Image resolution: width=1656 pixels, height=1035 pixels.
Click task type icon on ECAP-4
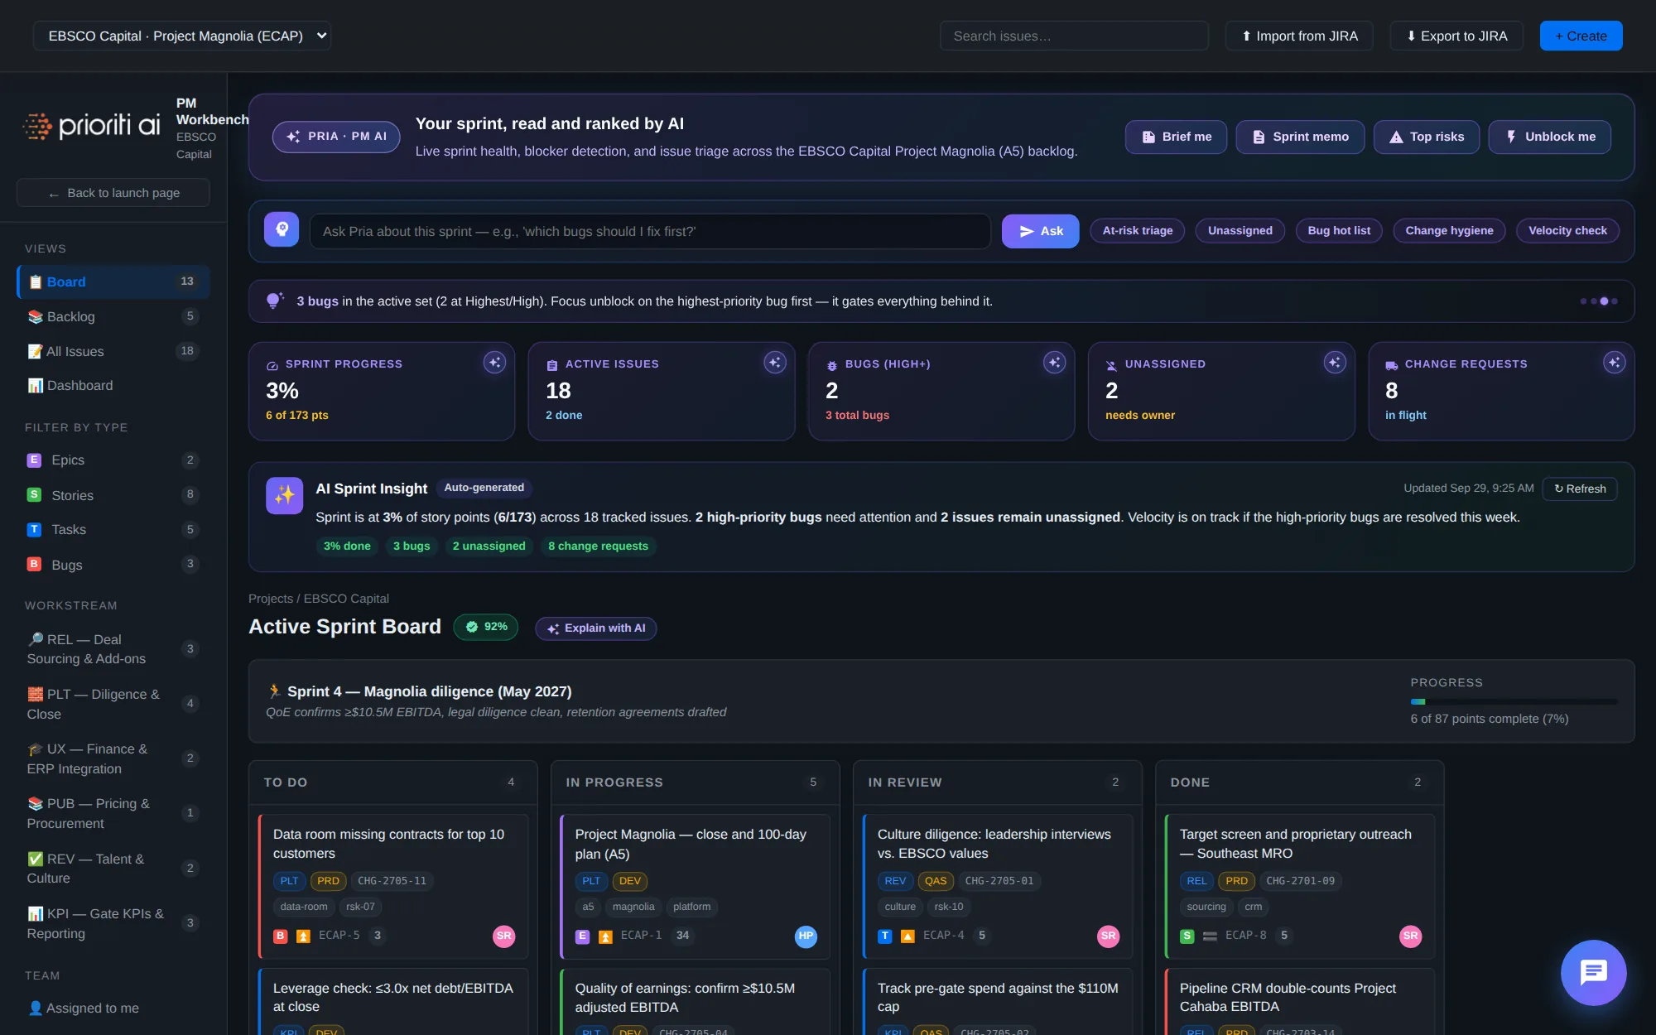[x=884, y=936]
